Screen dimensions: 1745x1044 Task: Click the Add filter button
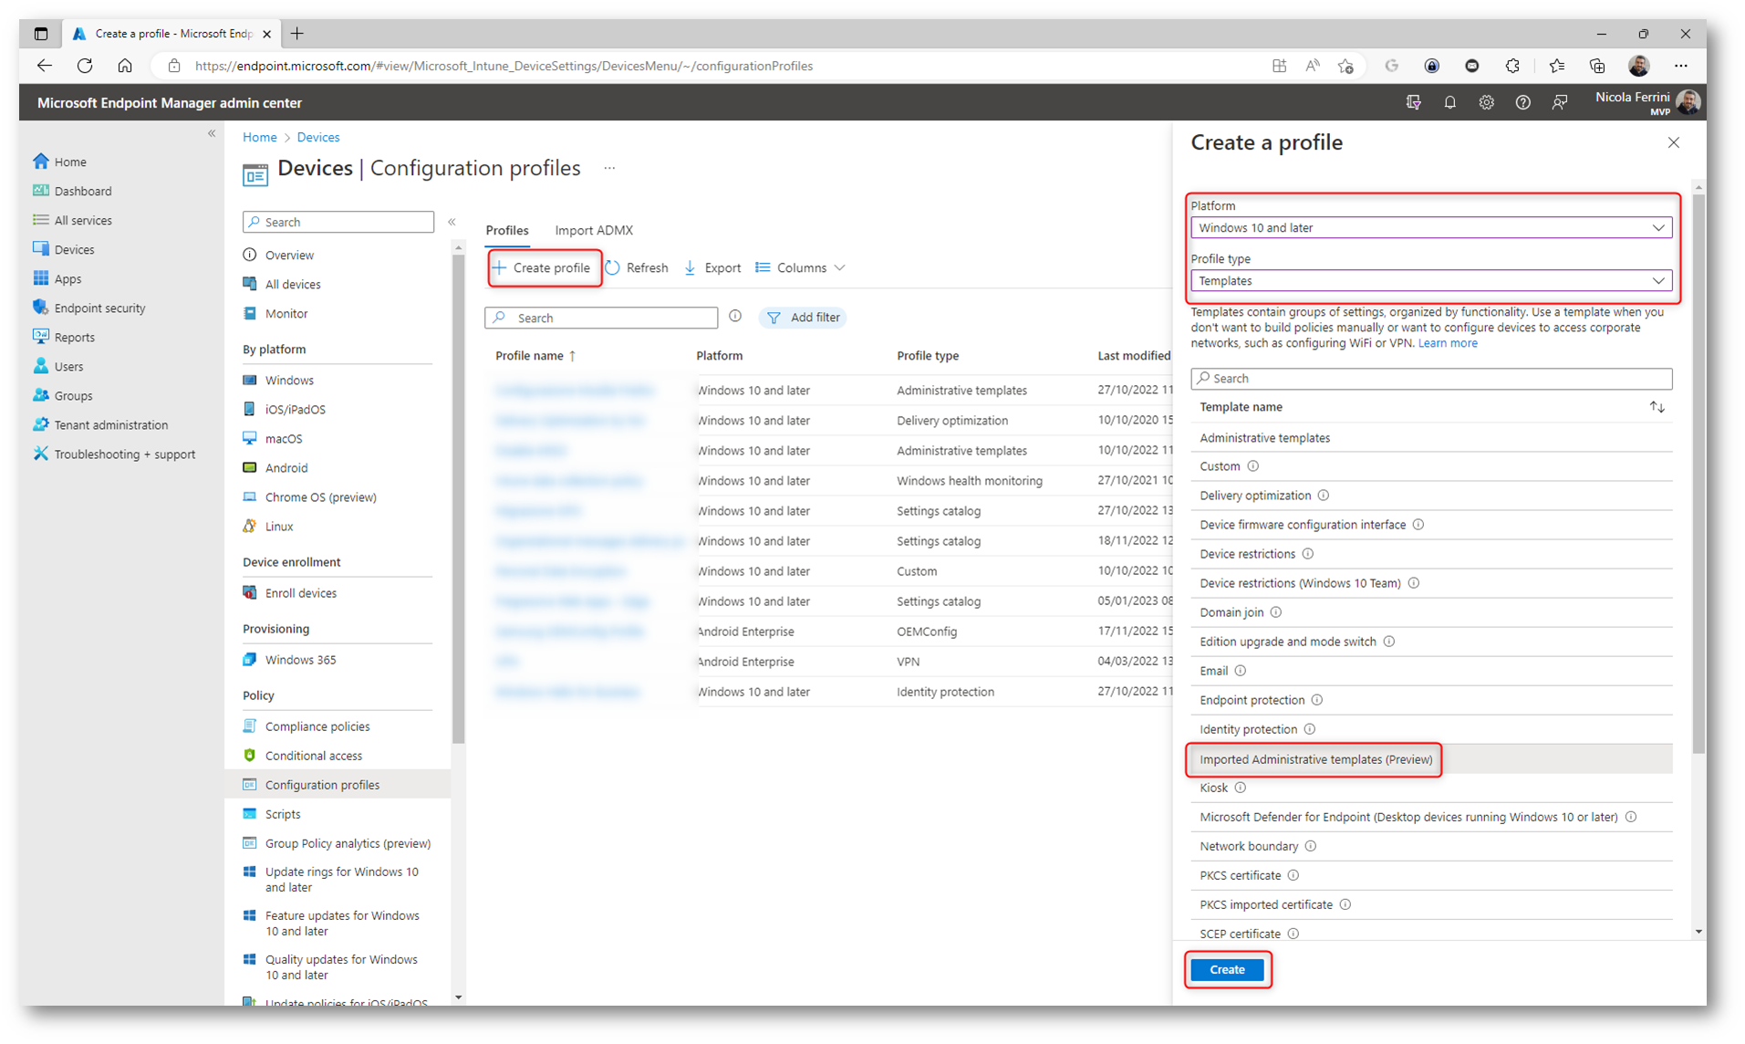coord(803,318)
